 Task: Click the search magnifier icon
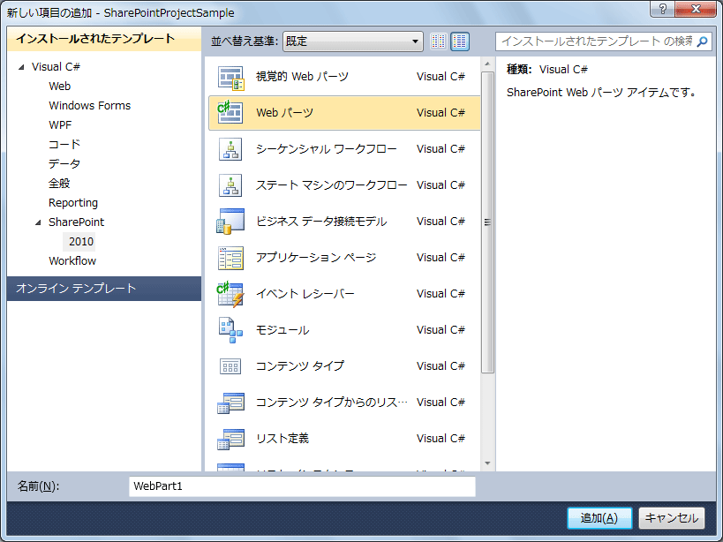pyautogui.click(x=702, y=41)
